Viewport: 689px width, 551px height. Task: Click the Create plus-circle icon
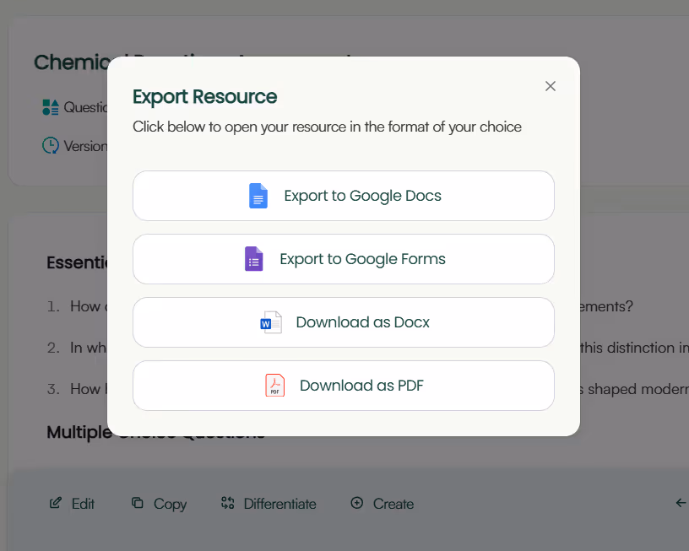point(357,503)
